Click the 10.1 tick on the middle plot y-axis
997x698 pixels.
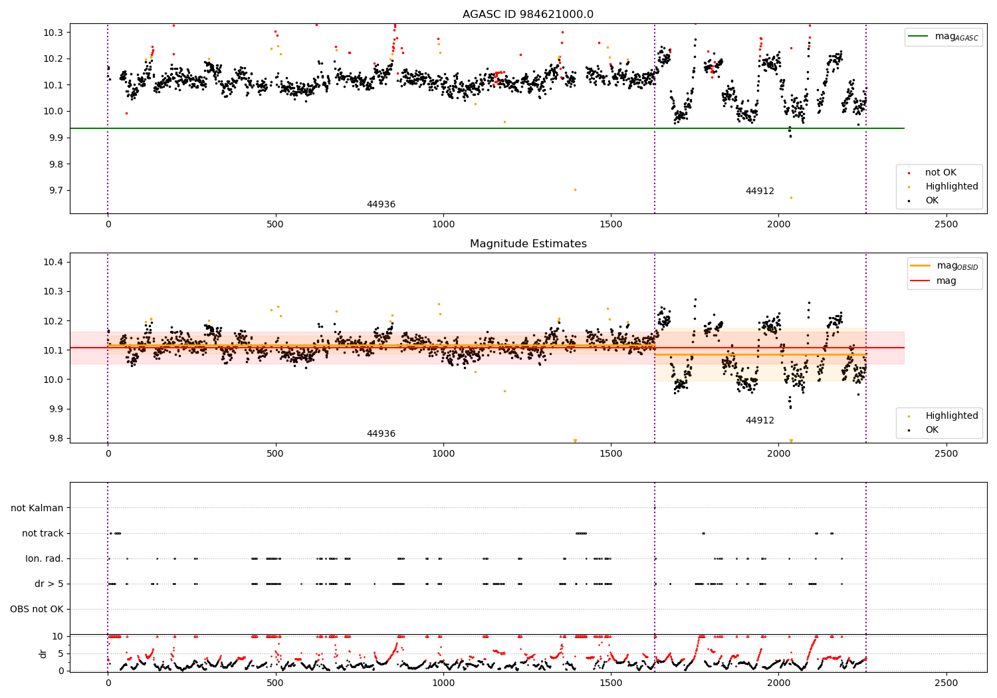53,351
